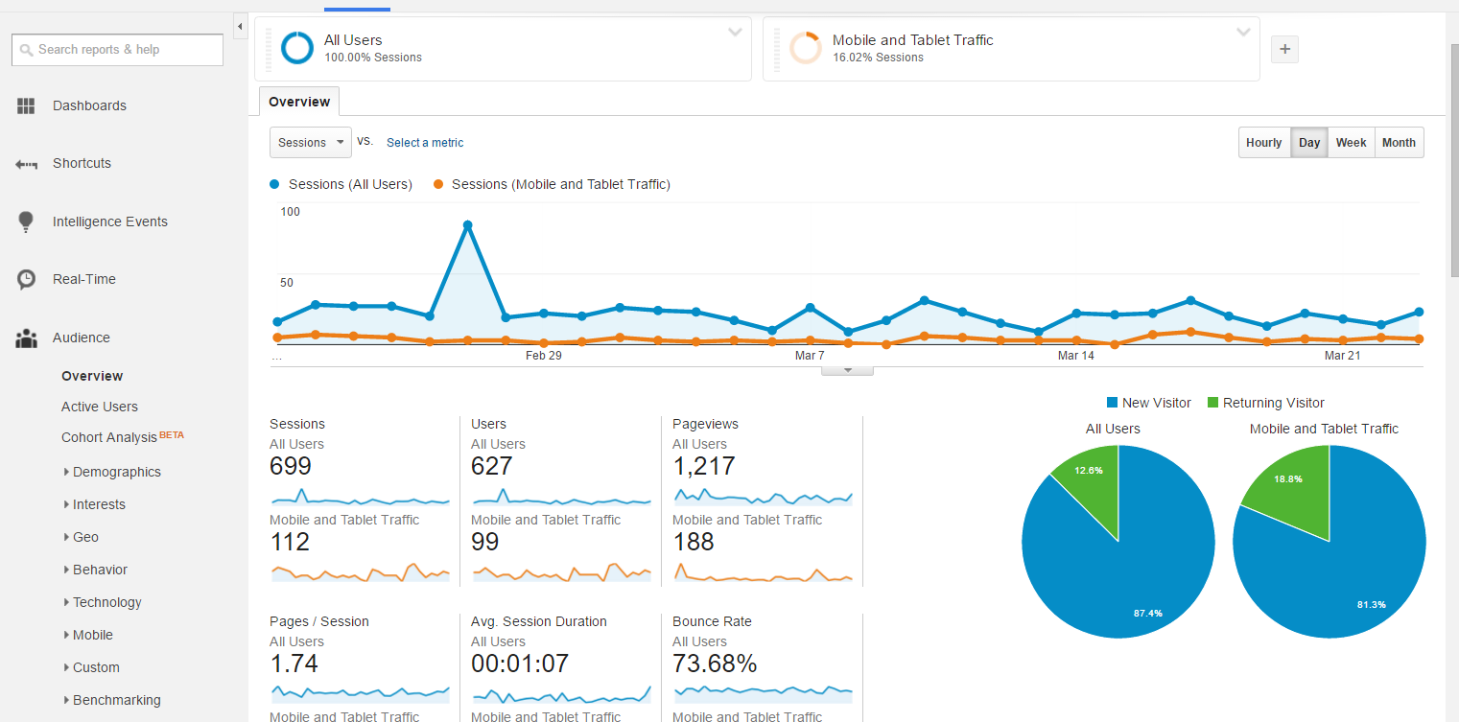Add a new segment with the plus button
This screenshot has height=722, width=1459.
coord(1284,49)
